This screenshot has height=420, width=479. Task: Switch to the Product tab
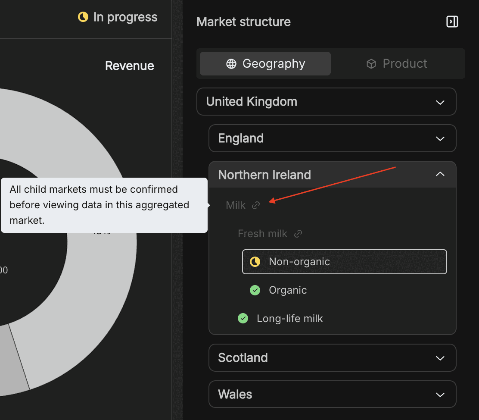(x=397, y=64)
